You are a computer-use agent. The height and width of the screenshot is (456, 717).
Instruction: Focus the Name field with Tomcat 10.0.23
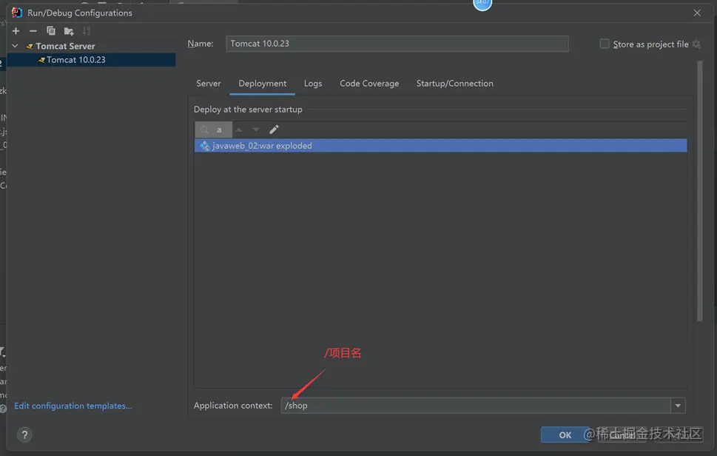click(397, 44)
